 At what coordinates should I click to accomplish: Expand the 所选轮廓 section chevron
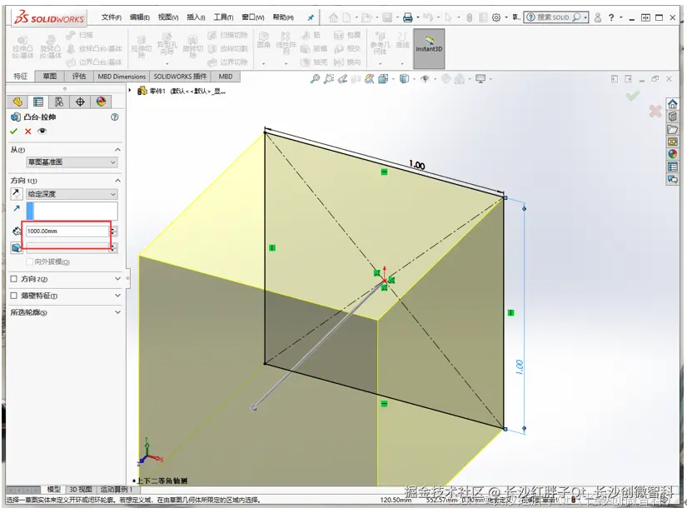pyautogui.click(x=117, y=312)
